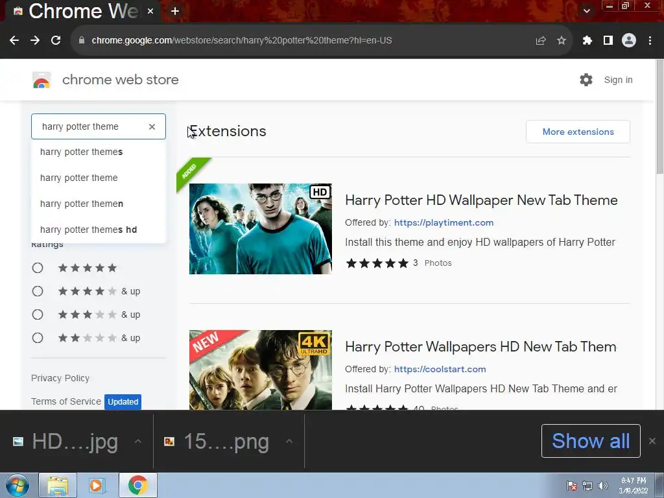
Task: Open the playtiment.com publisher link
Action: point(444,223)
